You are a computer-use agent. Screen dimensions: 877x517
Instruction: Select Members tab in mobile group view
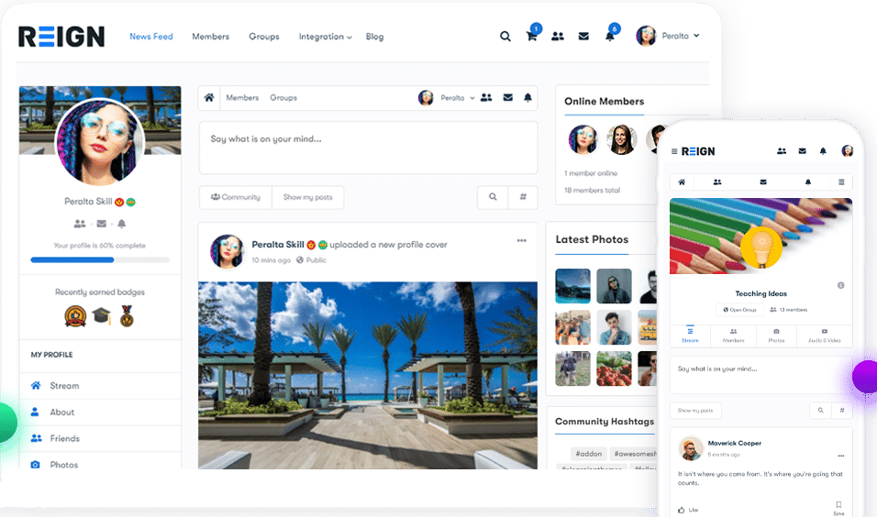(733, 335)
